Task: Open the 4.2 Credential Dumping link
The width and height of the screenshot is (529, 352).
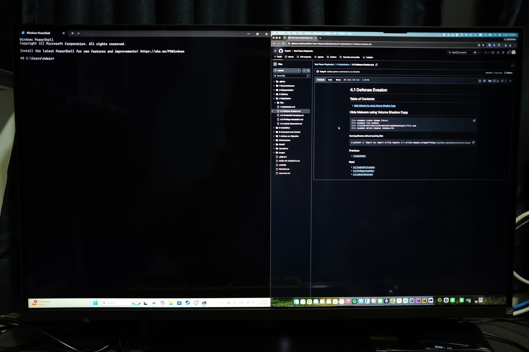Action: point(364,167)
